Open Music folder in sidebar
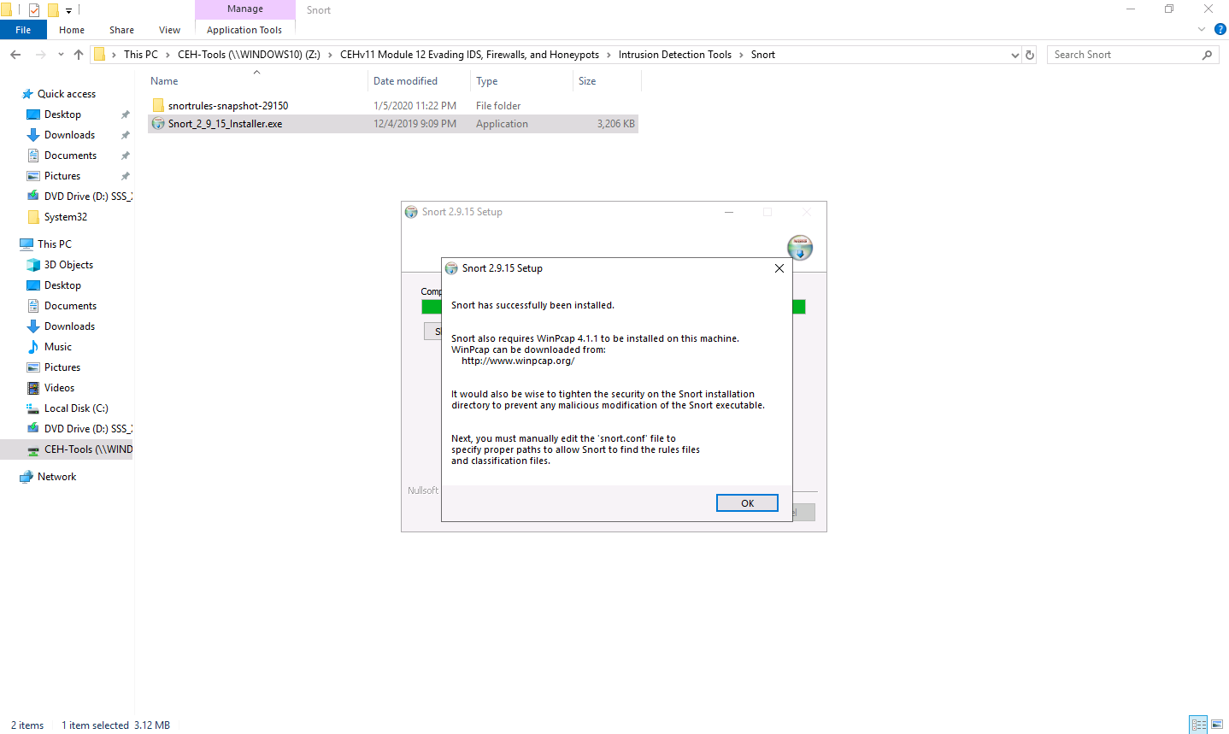 58,347
